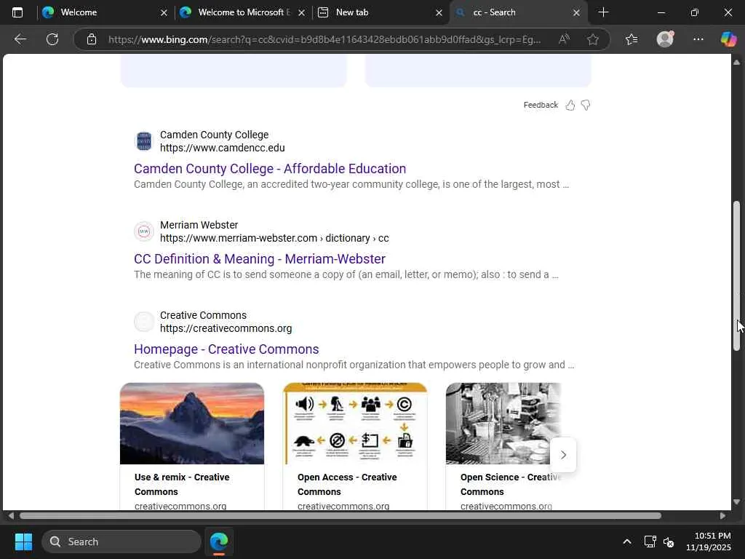The image size is (745, 559).
Task: Open Use & remix - Creative Commons title
Action: [182, 484]
